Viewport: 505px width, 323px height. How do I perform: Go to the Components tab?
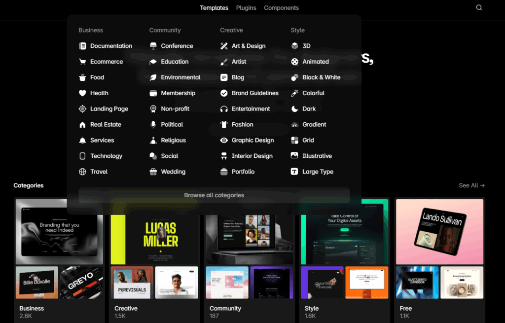pyautogui.click(x=281, y=8)
